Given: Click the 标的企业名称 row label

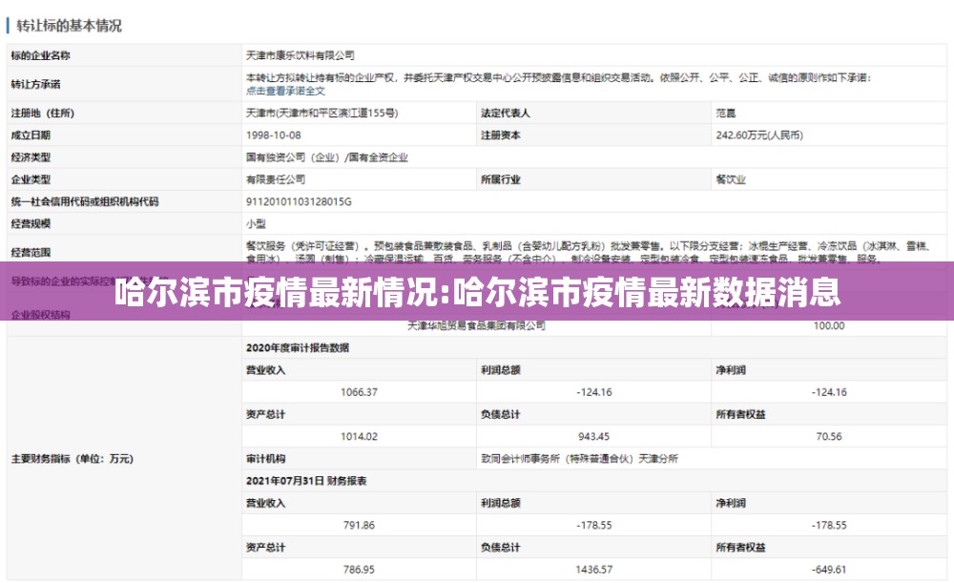Looking at the screenshot, I should pyautogui.click(x=40, y=55).
